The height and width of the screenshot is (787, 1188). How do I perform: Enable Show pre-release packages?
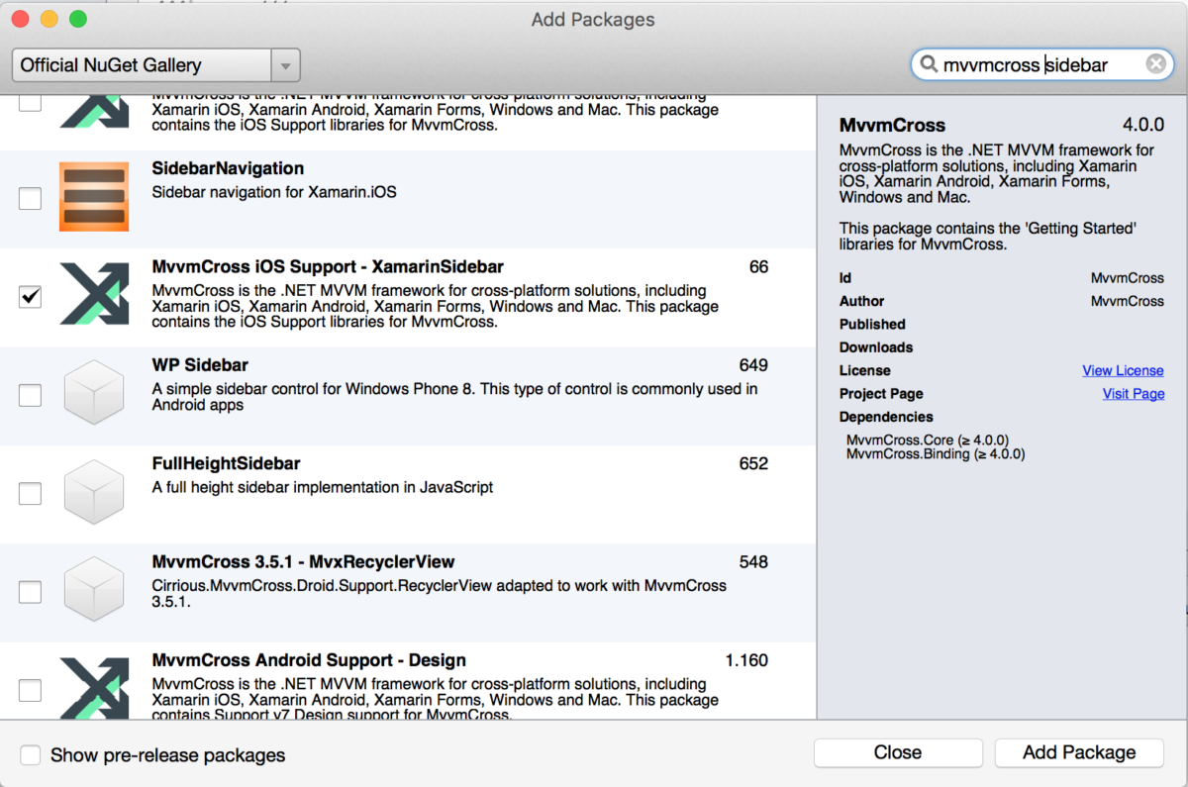pyautogui.click(x=32, y=755)
